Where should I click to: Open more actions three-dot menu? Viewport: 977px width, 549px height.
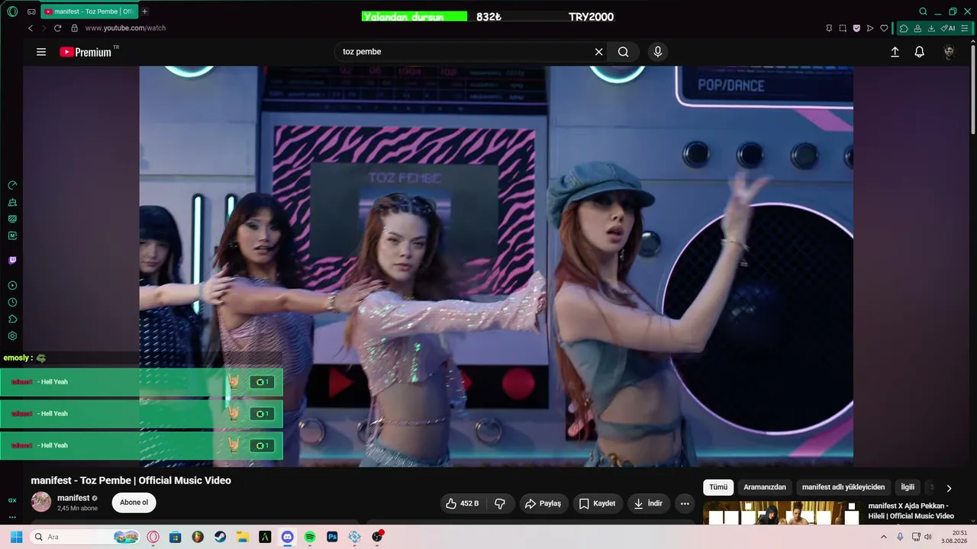tap(685, 503)
